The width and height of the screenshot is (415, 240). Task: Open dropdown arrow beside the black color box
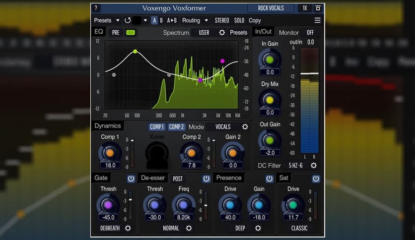tap(145, 20)
